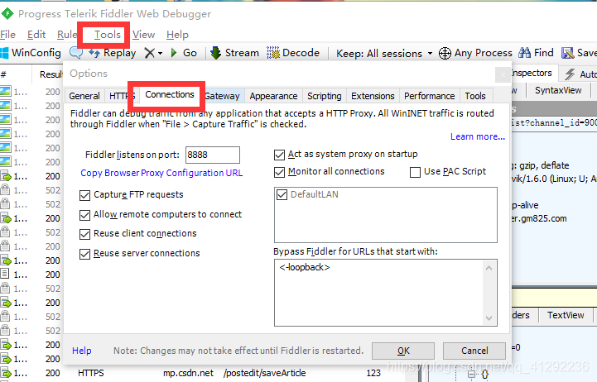
Task: Open the SyntaxView inspector tab
Action: coord(558,90)
